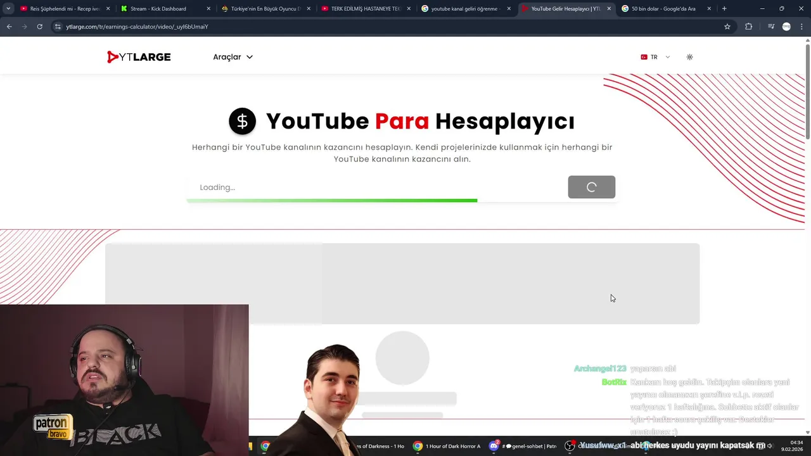
Task: Open the browser extensions puzzle icon
Action: coord(749,27)
